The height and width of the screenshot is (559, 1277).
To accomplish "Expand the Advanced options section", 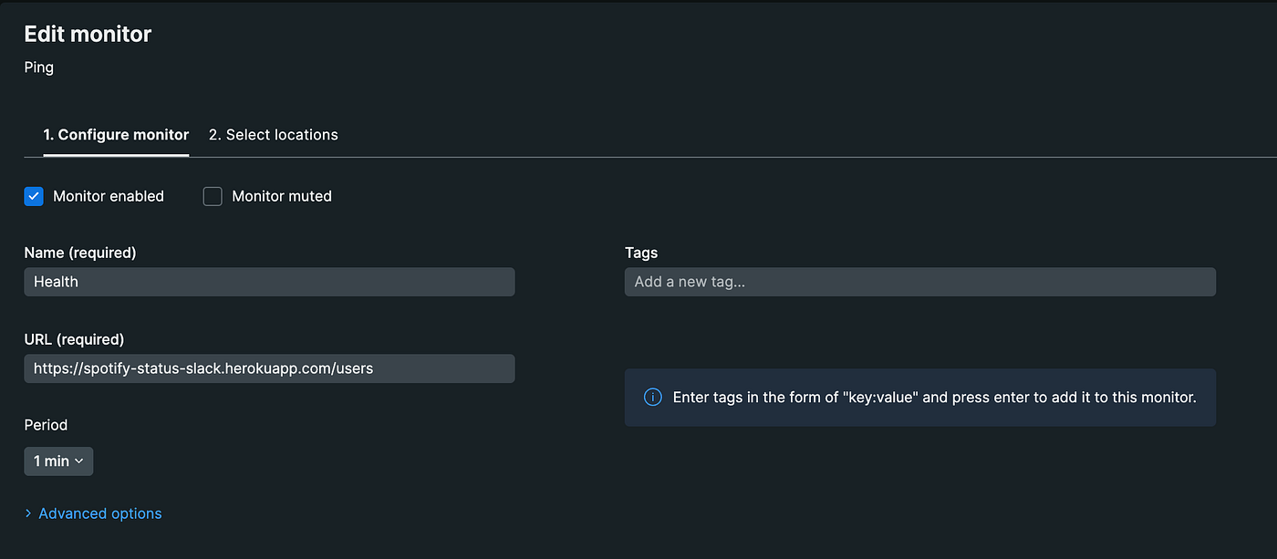I will pyautogui.click(x=99, y=513).
